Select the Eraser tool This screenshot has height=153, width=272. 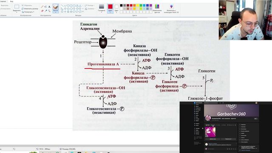coord(42,11)
